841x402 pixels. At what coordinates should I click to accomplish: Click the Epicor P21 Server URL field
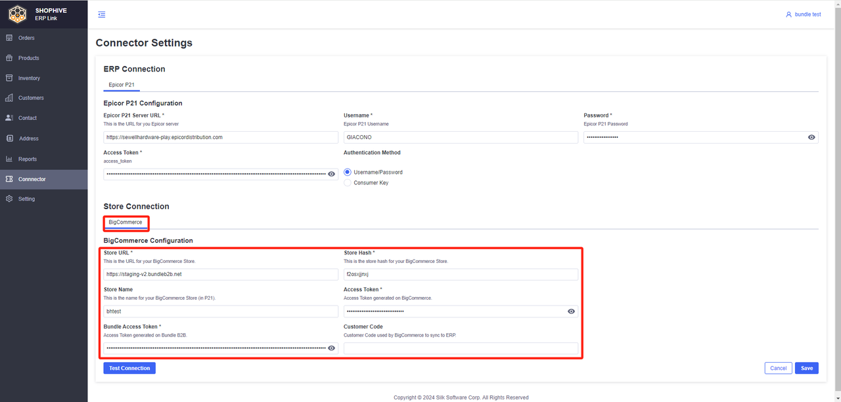tap(221, 137)
